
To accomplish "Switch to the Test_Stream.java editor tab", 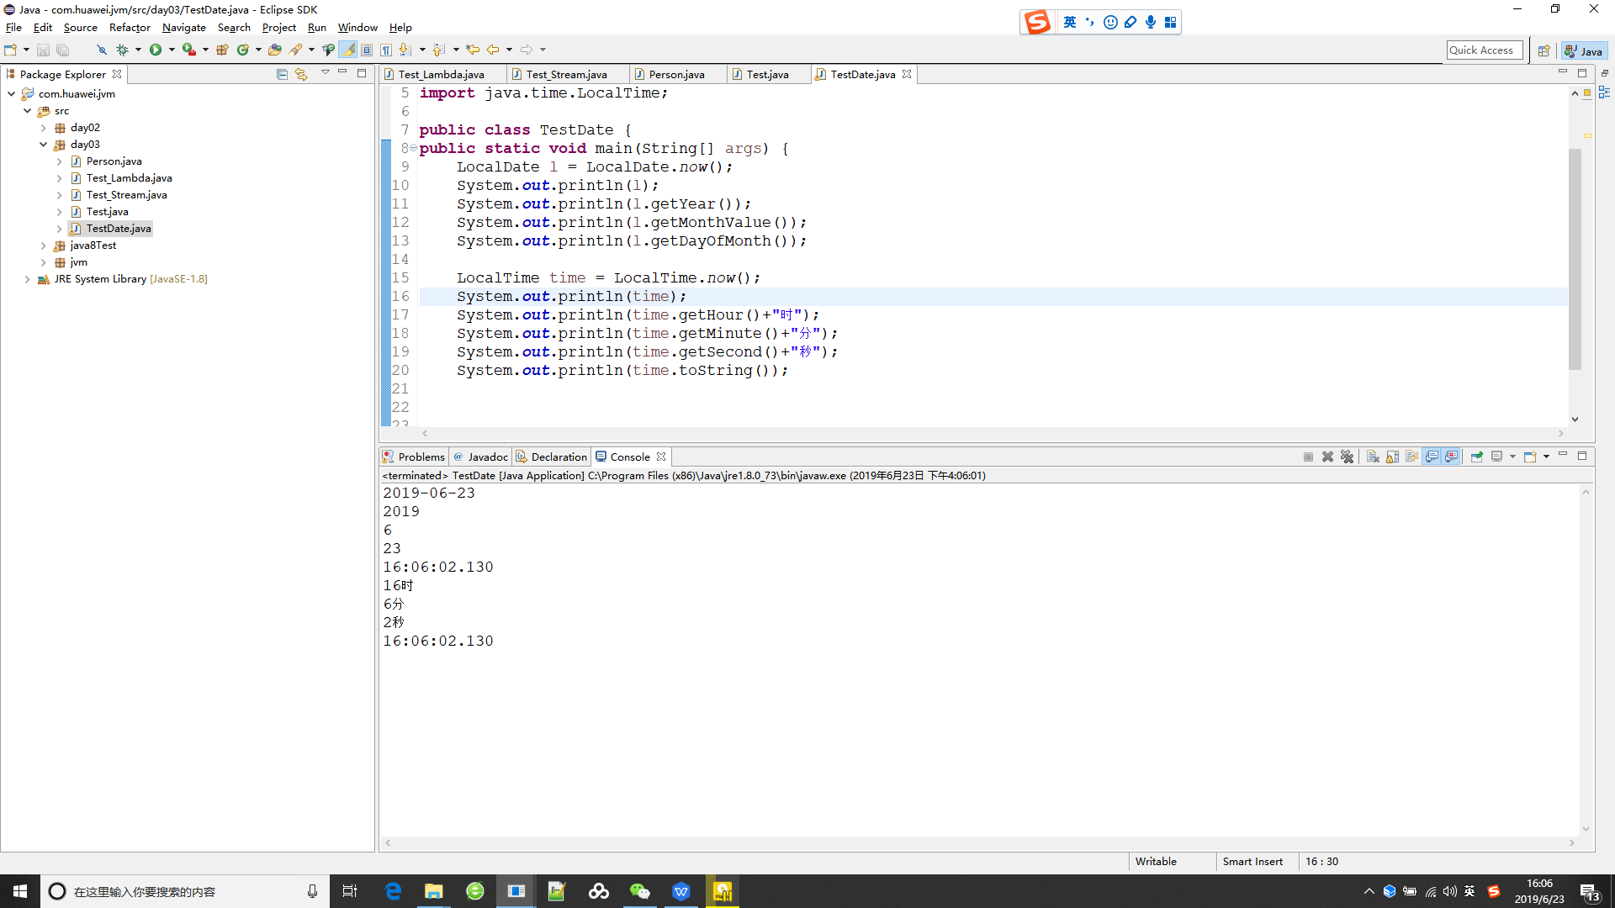I will click(x=566, y=74).
